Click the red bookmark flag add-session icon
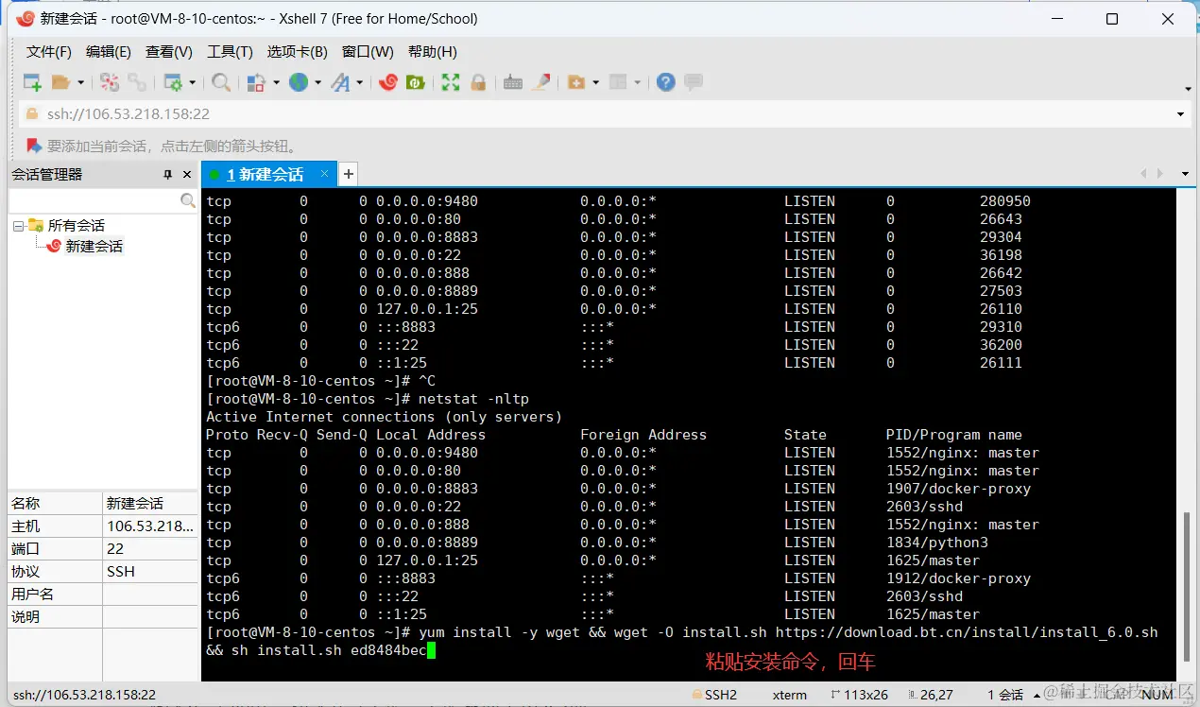The height and width of the screenshot is (707, 1200). pos(34,146)
